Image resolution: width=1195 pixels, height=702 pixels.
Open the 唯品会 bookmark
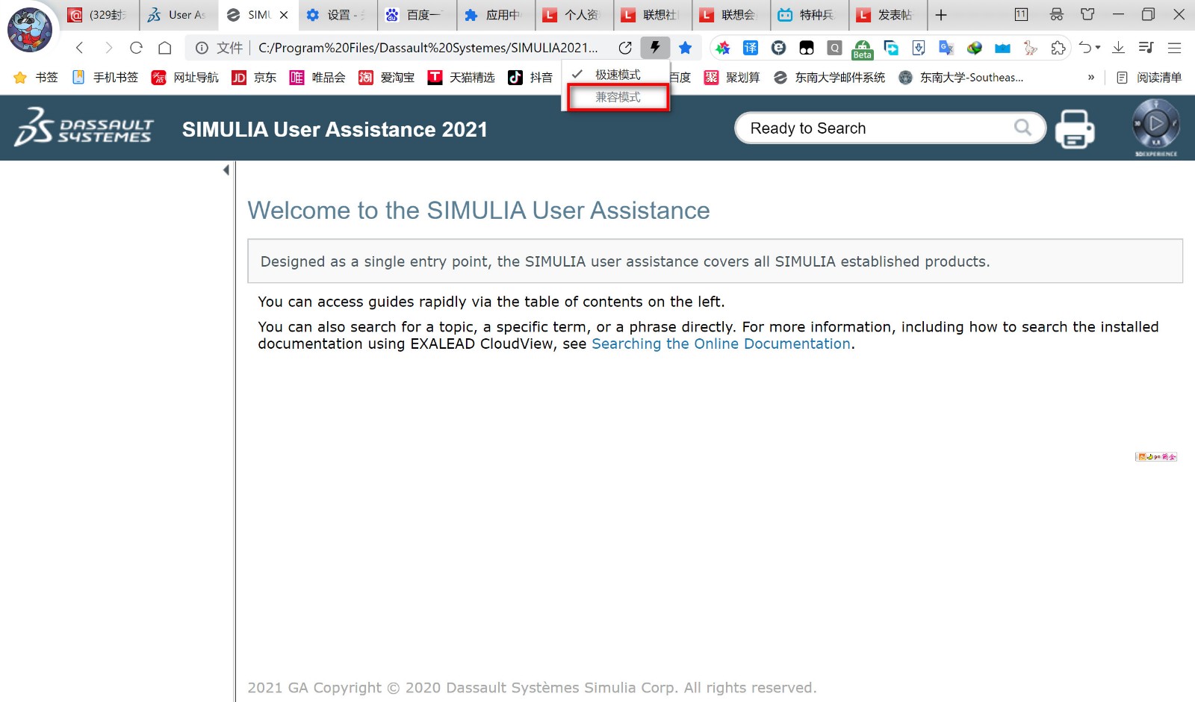317,78
